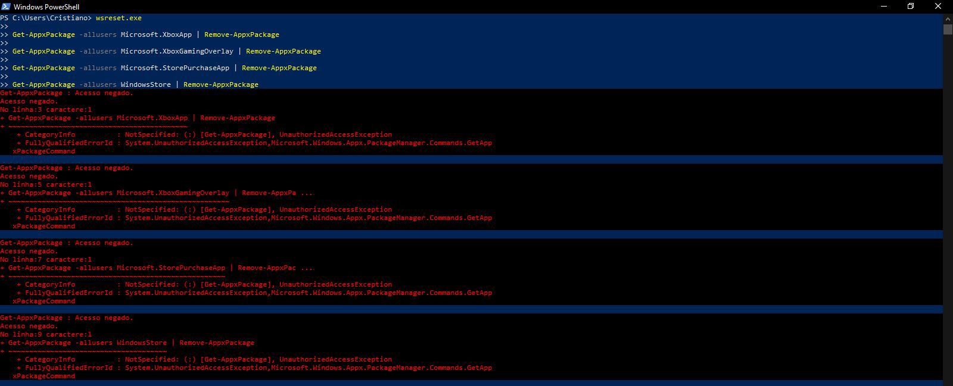953x386 pixels.
Task: Click 'Microsoft.XboxApp' in the typed command
Action: coord(156,34)
